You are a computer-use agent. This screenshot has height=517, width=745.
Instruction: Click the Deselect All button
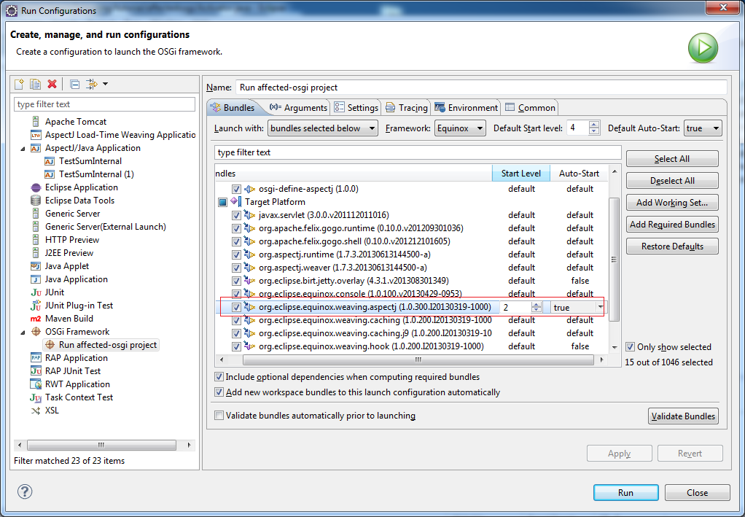coord(672,181)
